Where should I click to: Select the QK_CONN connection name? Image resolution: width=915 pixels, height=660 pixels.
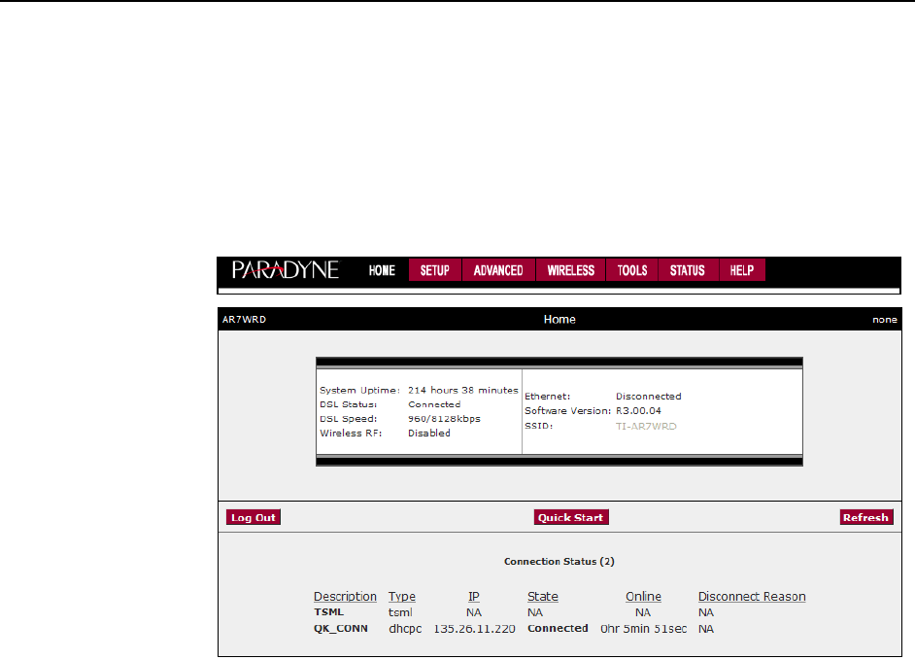pos(341,629)
